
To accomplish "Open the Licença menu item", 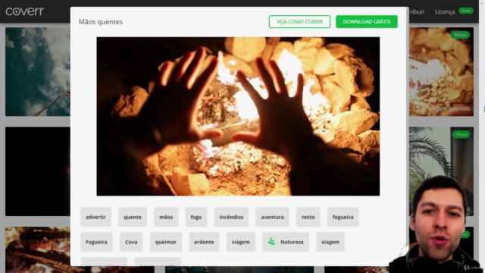I will 445,12.
